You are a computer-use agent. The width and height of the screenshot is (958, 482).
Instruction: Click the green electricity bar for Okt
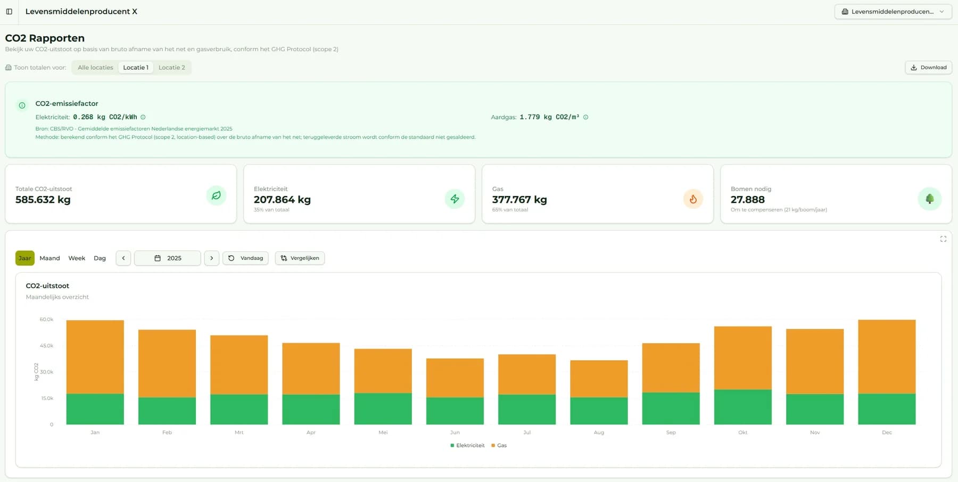[x=743, y=407]
